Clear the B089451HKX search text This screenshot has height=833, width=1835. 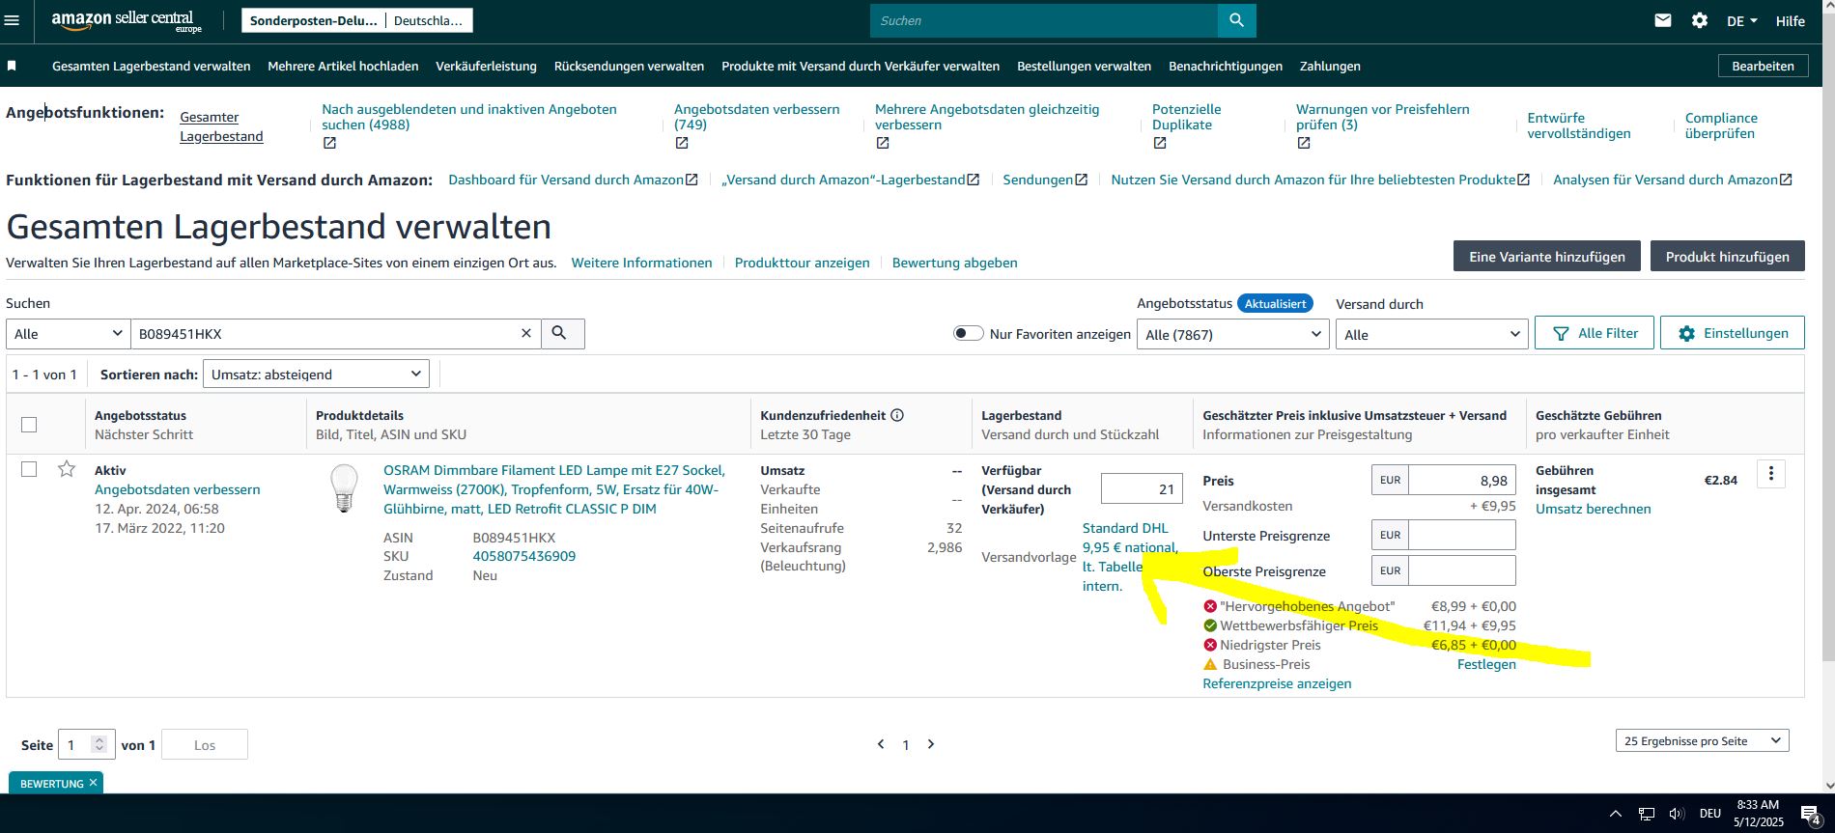click(526, 333)
